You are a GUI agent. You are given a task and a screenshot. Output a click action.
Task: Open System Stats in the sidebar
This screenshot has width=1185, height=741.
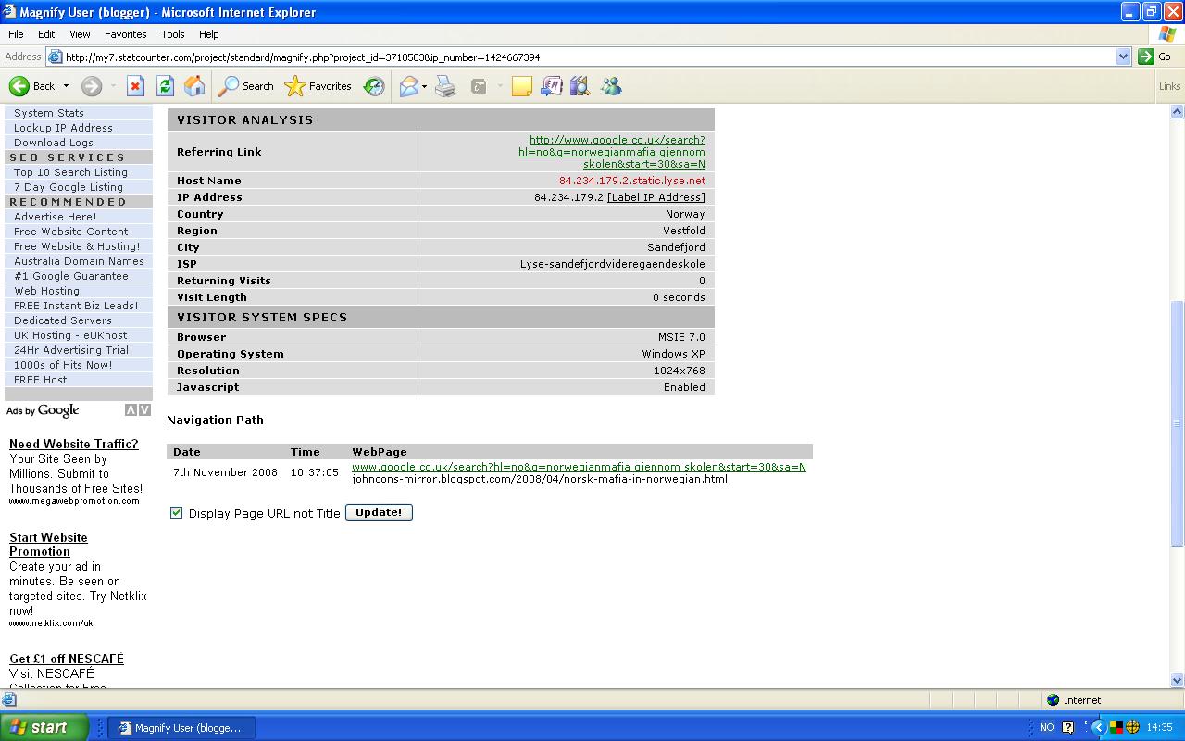49,113
